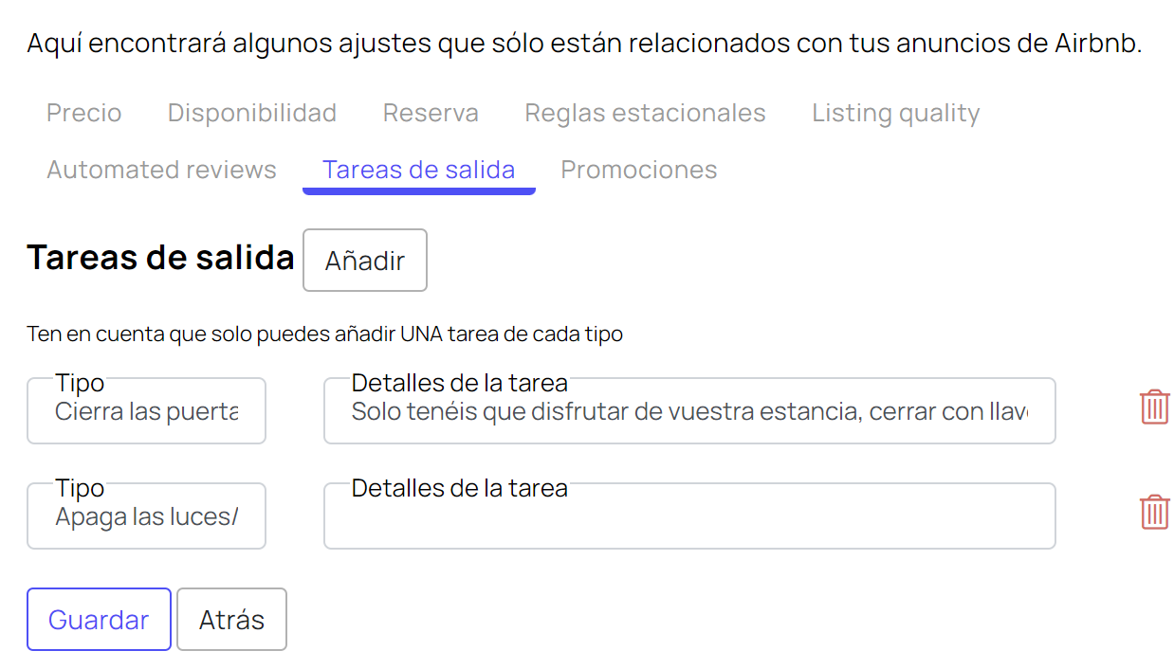This screenshot has height=669, width=1174.
Task: Focus the empty Detalles de la tarea field
Action: click(689, 515)
